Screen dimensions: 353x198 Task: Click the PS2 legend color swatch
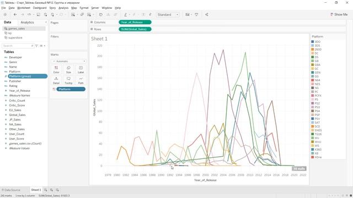(313, 103)
